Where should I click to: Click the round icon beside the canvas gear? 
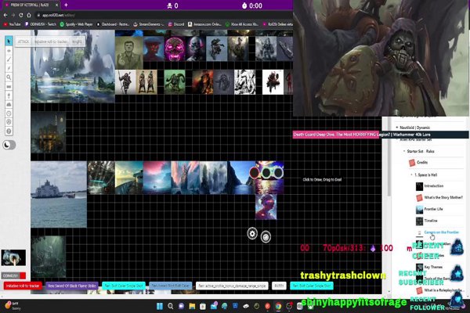pos(266,237)
